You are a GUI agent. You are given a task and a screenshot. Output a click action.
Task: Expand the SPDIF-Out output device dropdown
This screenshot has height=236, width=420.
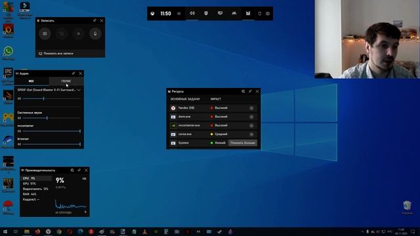[x=79, y=90]
